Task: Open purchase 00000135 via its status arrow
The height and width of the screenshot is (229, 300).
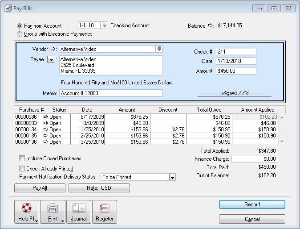Action: 45,136
